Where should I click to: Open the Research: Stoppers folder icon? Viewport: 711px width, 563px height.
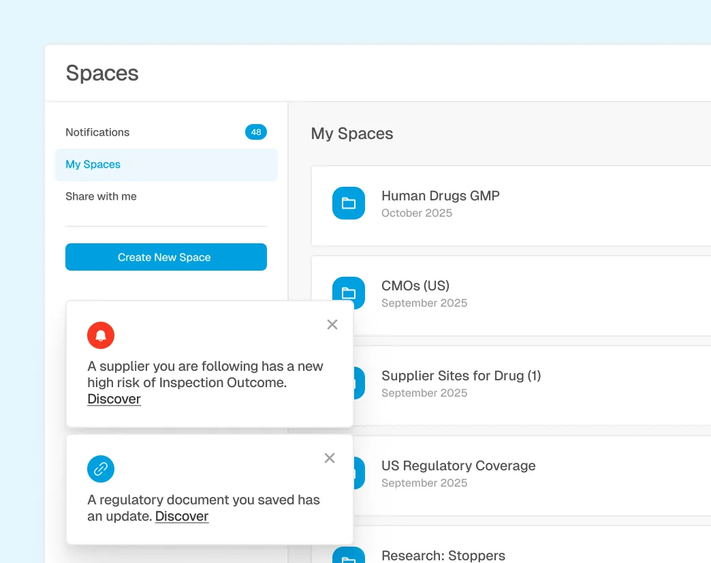pyautogui.click(x=348, y=556)
